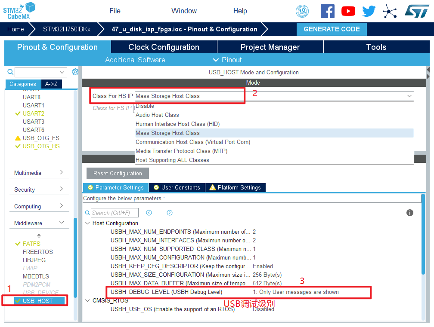Open the User Constants tab
Image resolution: width=434 pixels, height=327 pixels.
pos(177,188)
